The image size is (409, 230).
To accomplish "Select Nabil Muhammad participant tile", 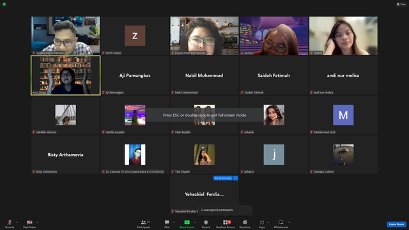I will pos(204,75).
